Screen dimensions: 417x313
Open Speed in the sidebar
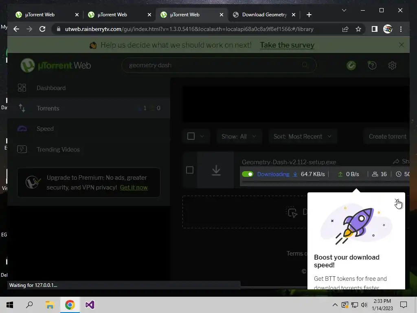(x=88, y=129)
